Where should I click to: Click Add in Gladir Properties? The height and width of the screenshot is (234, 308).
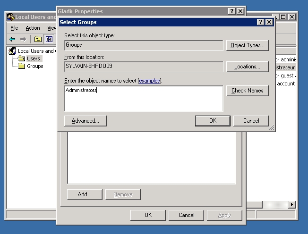(85, 194)
